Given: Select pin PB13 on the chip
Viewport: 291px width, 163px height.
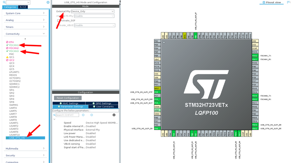Looking at the screenshot, I should [x=255, y=125].
